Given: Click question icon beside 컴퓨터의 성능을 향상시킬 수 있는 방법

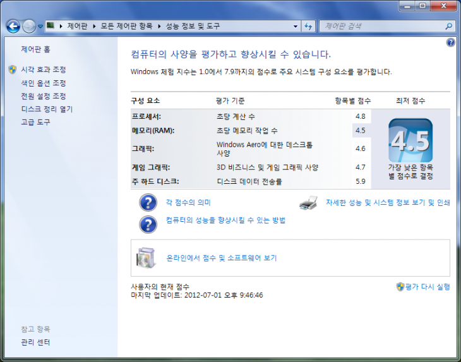Looking at the screenshot, I should [148, 225].
